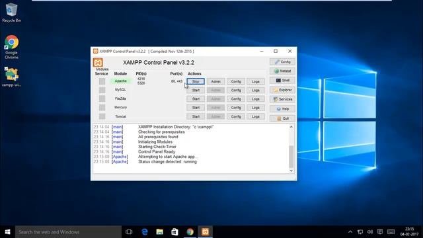Start the Tomcat module

pyautogui.click(x=196, y=116)
